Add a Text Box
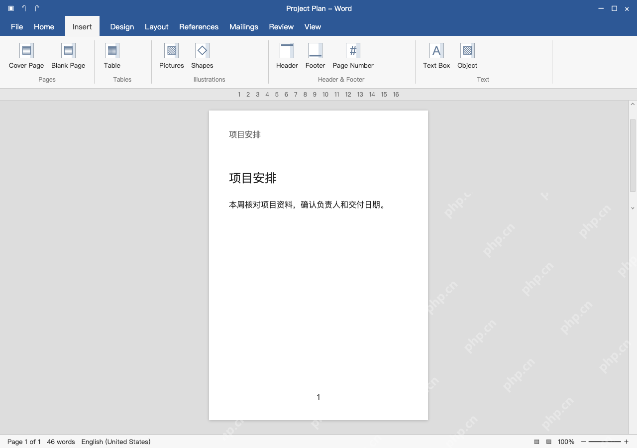Viewport: 637px width, 448px height. coord(436,56)
